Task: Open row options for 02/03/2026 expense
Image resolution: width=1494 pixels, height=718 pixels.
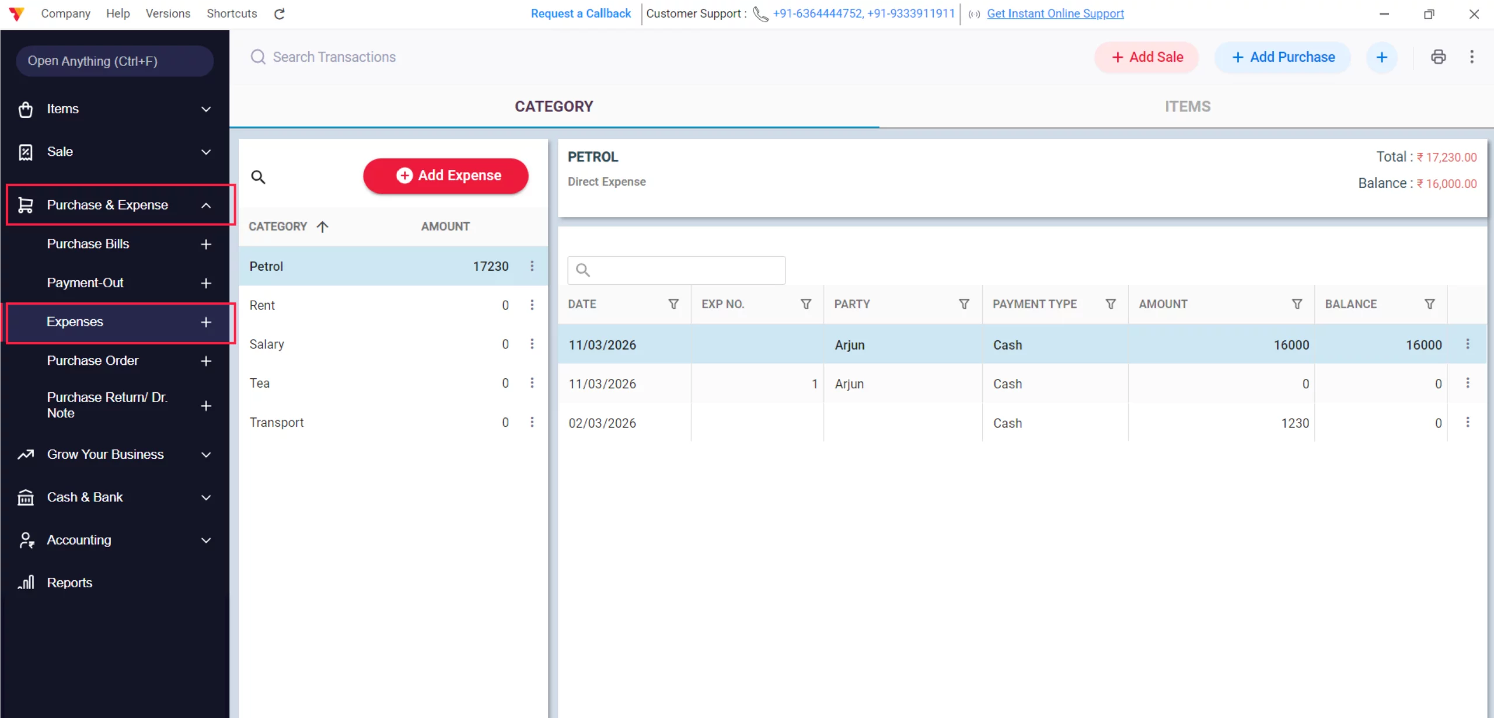Action: pyautogui.click(x=1468, y=423)
